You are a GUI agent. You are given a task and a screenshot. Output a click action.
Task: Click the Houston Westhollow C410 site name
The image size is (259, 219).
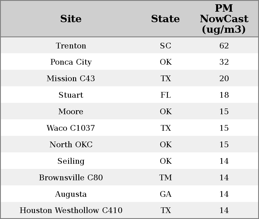(x=71, y=210)
